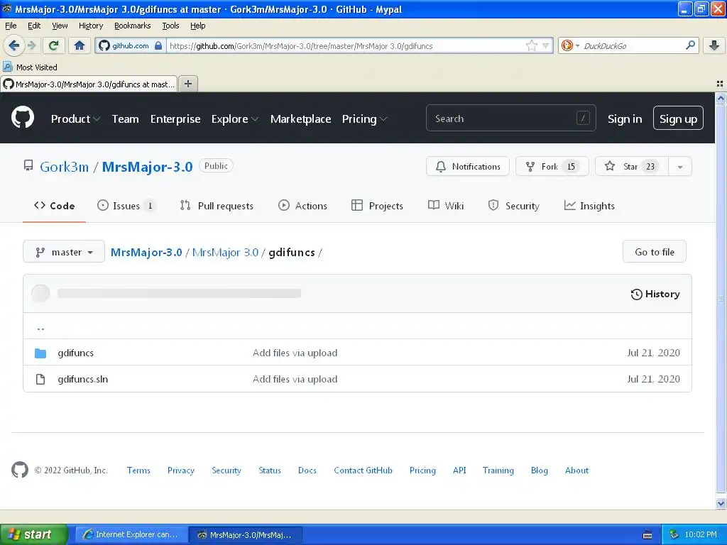Open the View menu
The width and height of the screenshot is (727, 545).
[60, 26]
